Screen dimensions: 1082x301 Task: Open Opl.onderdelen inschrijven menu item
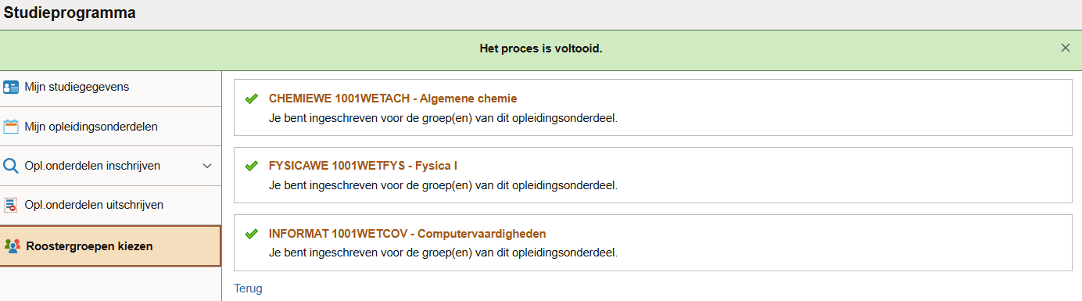111,166
